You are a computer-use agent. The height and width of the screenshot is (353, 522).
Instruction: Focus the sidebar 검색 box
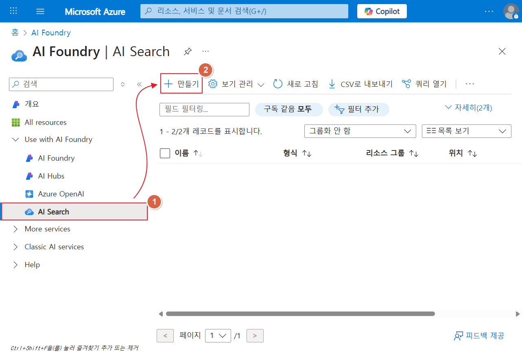tap(61, 84)
